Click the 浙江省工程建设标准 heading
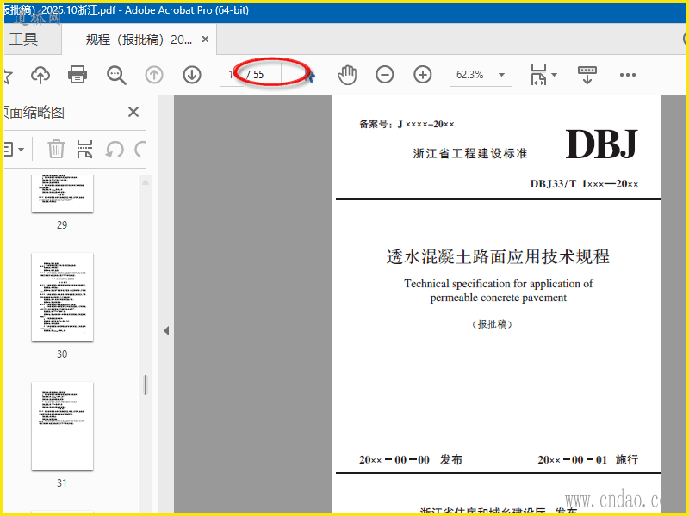The width and height of the screenshot is (689, 516). click(x=470, y=153)
